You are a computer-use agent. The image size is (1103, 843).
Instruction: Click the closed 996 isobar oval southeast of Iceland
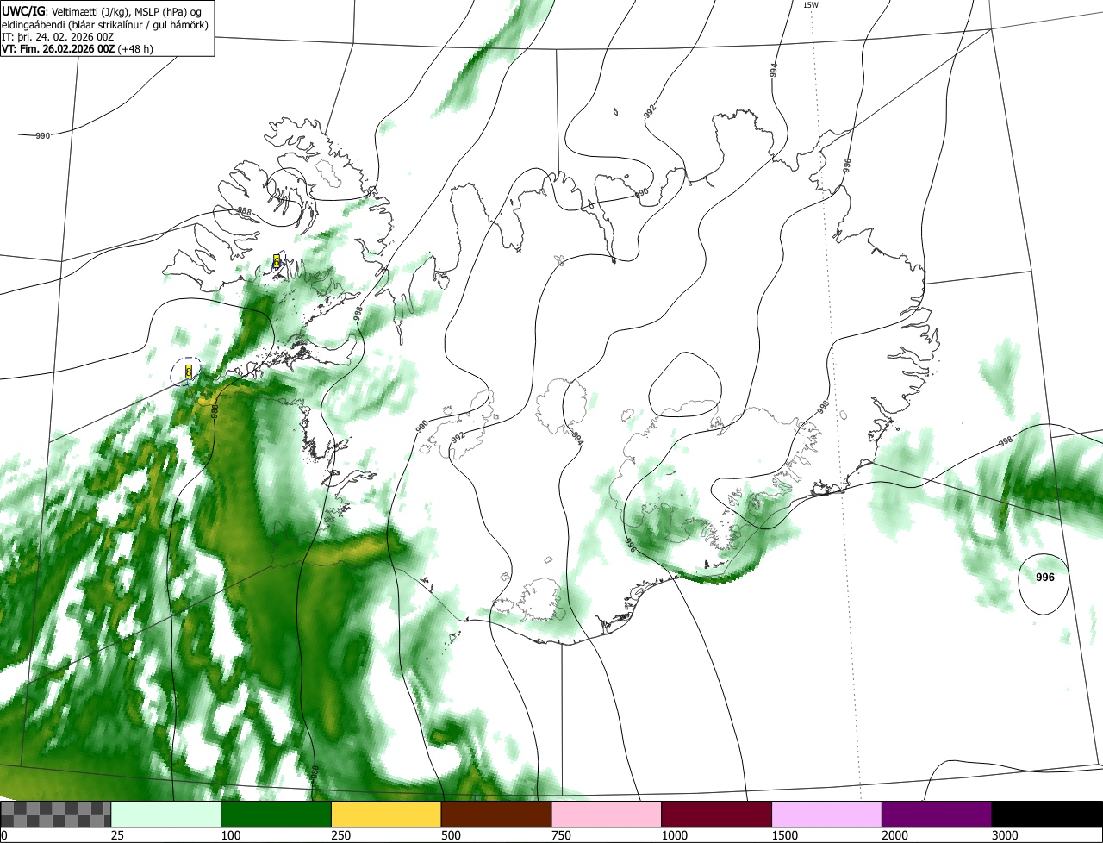pyautogui.click(x=1044, y=584)
